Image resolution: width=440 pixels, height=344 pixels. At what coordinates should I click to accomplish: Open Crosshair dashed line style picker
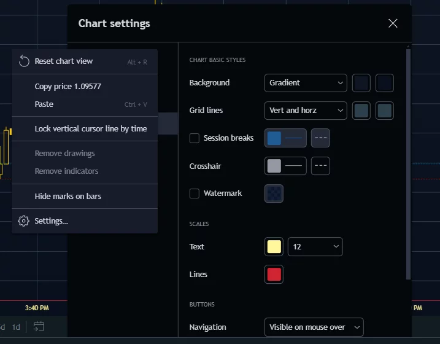pyautogui.click(x=320, y=166)
